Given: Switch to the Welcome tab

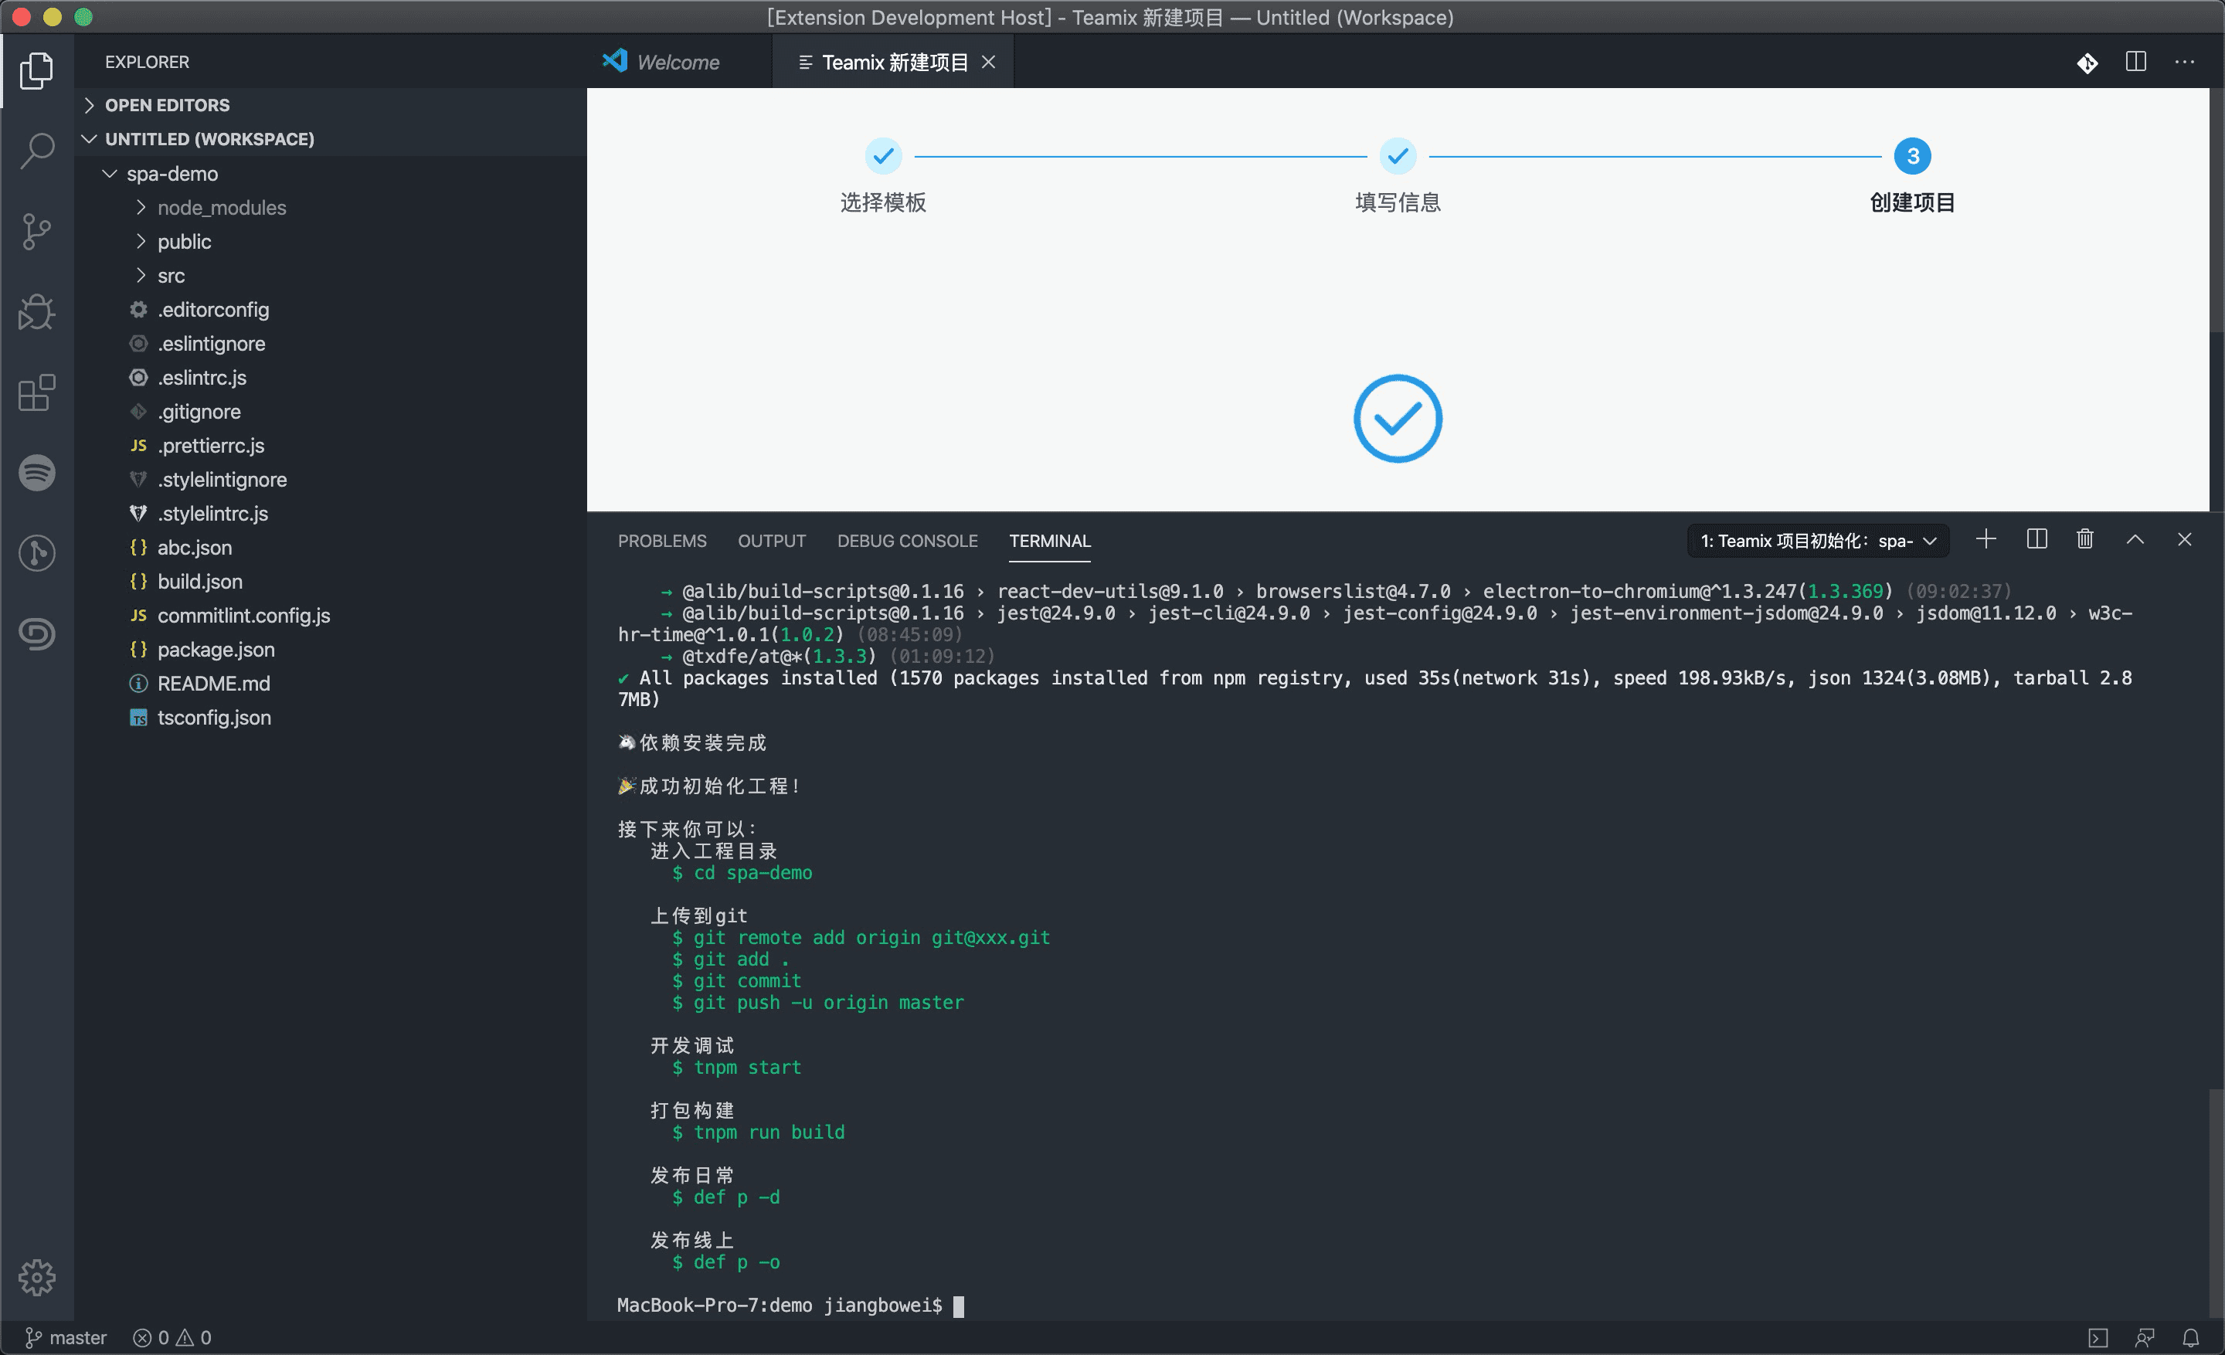Looking at the screenshot, I should click(x=679, y=63).
